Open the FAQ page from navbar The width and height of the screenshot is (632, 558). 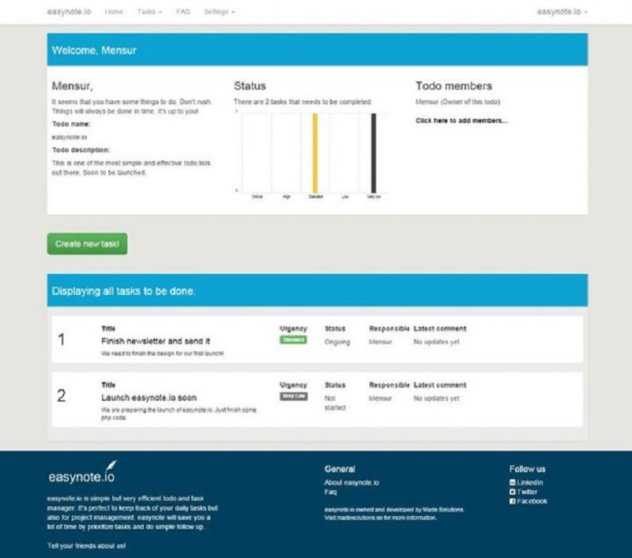(183, 12)
